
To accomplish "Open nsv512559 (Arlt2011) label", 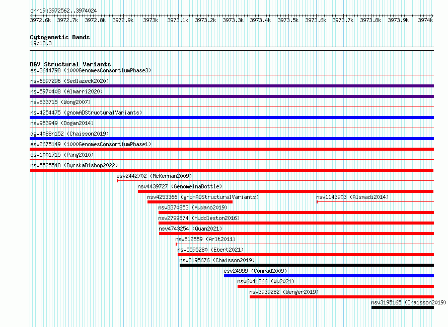I will [205, 239].
